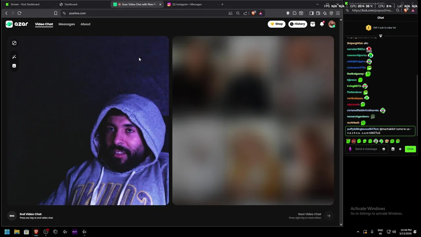Image resolution: width=421 pixels, height=237 pixels.
Task: Select the first green quick emote
Action: (x=348, y=141)
